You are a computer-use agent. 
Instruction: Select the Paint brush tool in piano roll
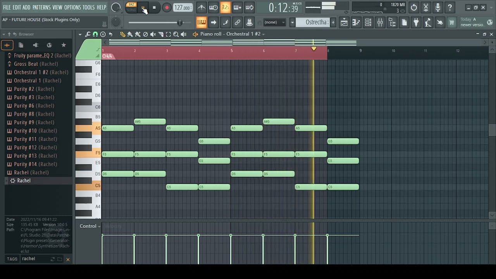tap(130, 34)
